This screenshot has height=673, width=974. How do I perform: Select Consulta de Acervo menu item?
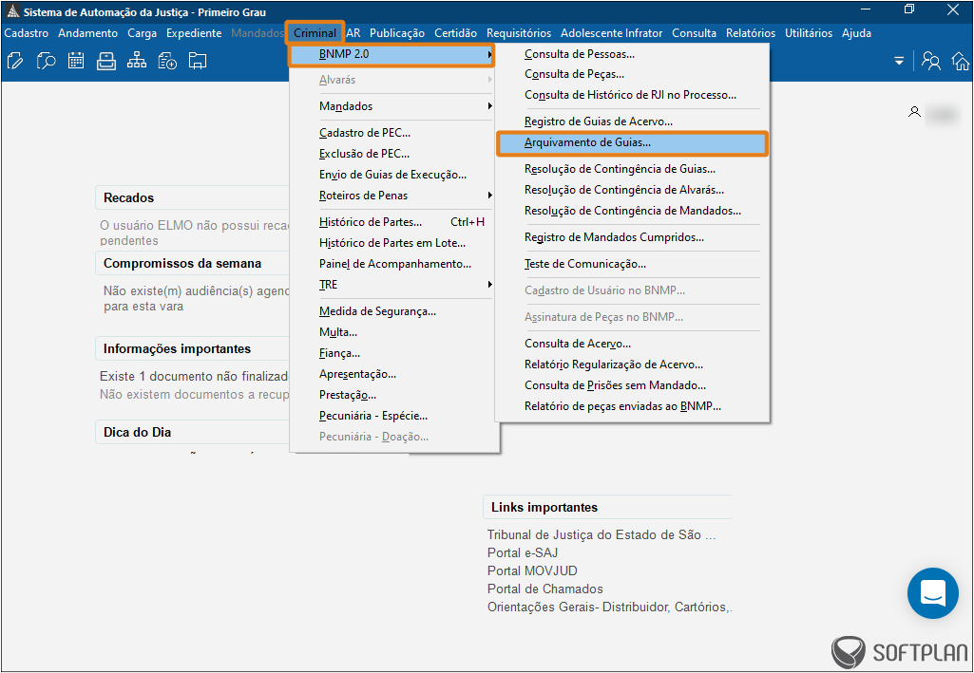point(632,344)
